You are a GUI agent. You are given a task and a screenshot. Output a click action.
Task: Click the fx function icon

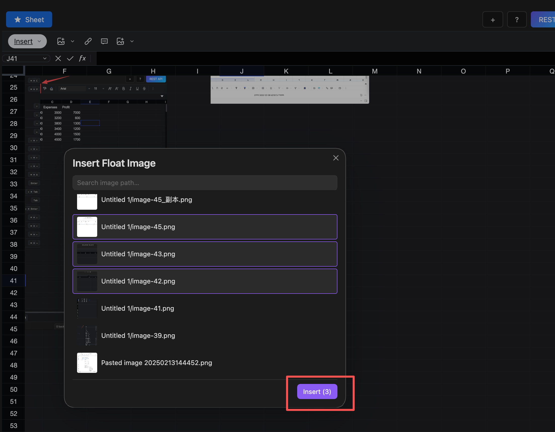(82, 58)
